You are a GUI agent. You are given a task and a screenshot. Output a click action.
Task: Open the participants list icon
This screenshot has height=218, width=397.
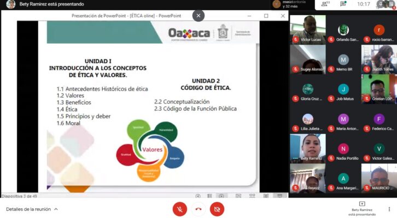tap(325, 4)
